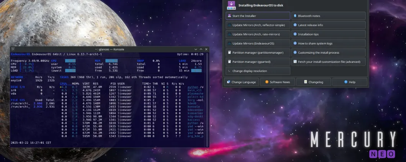Click the Uptime: 0:01:29 text
The width and height of the screenshot is (406, 162).
tap(190, 54)
